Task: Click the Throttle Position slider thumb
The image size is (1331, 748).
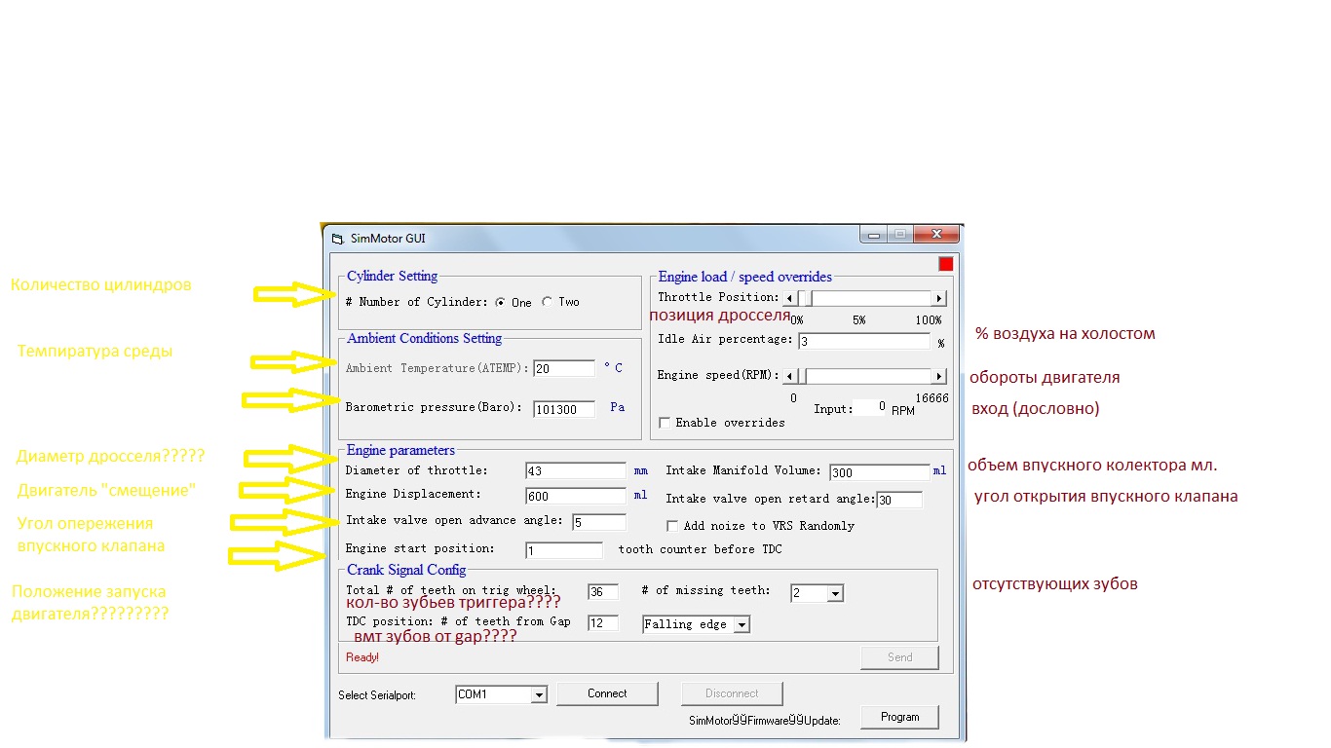Action: click(807, 299)
